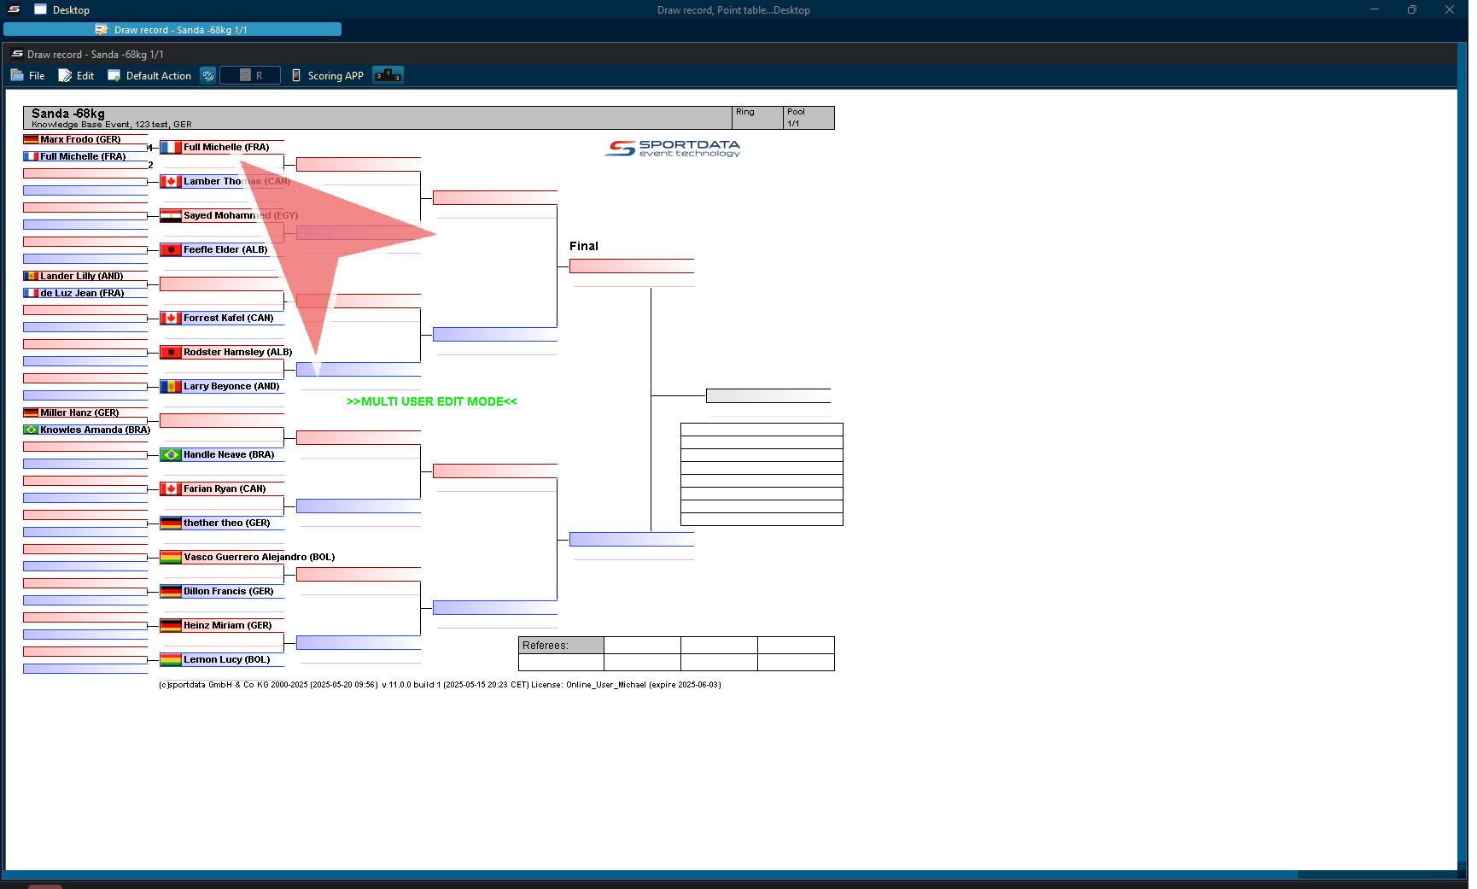Click the Scoring APP phone icon
1477x889 pixels.
296,76
